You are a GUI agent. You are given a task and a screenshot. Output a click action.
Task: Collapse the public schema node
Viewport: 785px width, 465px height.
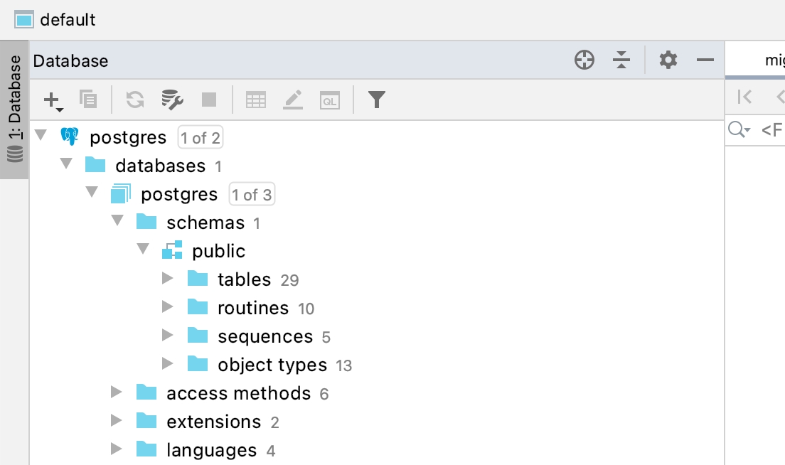(143, 250)
